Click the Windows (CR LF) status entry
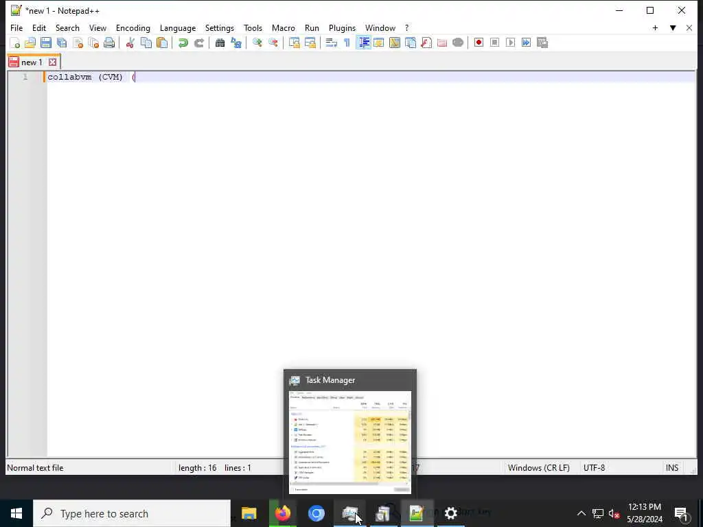 pyautogui.click(x=538, y=468)
